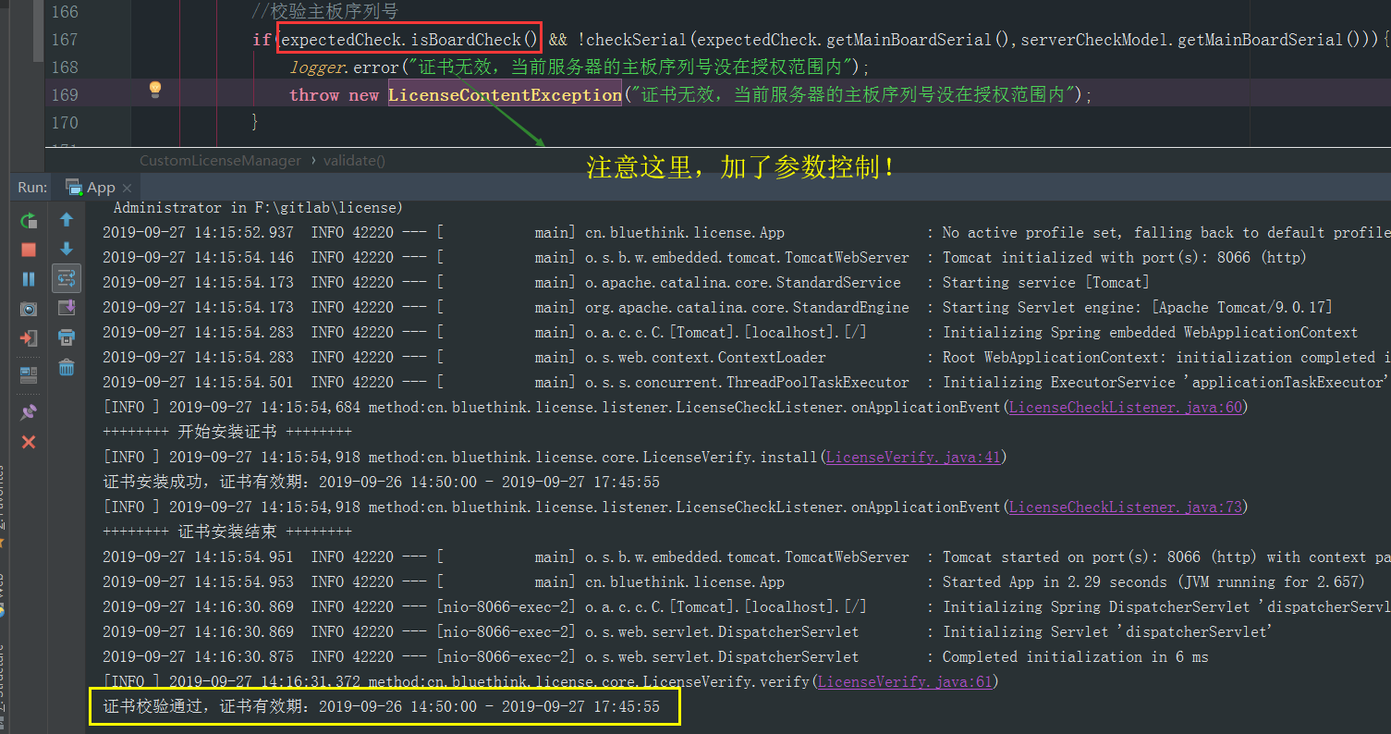1391x734 pixels.
Task: Open LicenseVerify.java:61 link
Action: 905,681
